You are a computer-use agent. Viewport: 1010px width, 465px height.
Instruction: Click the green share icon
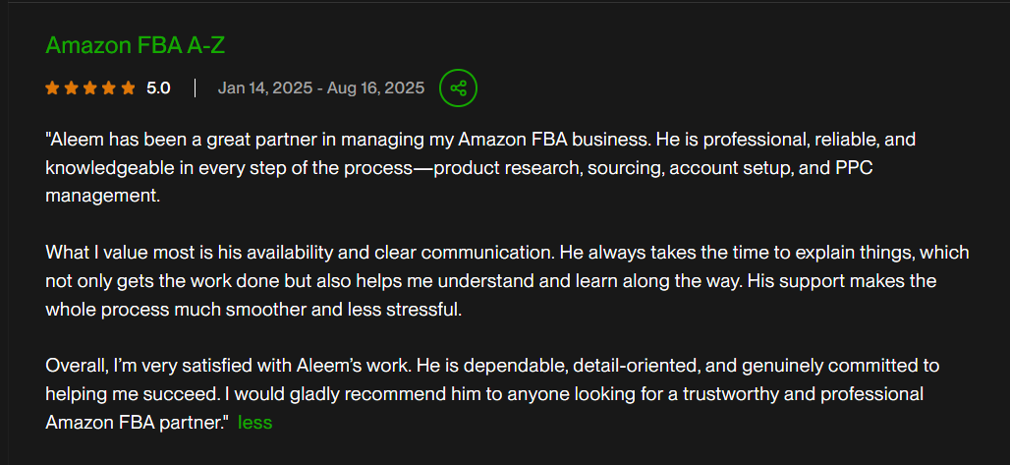[458, 88]
